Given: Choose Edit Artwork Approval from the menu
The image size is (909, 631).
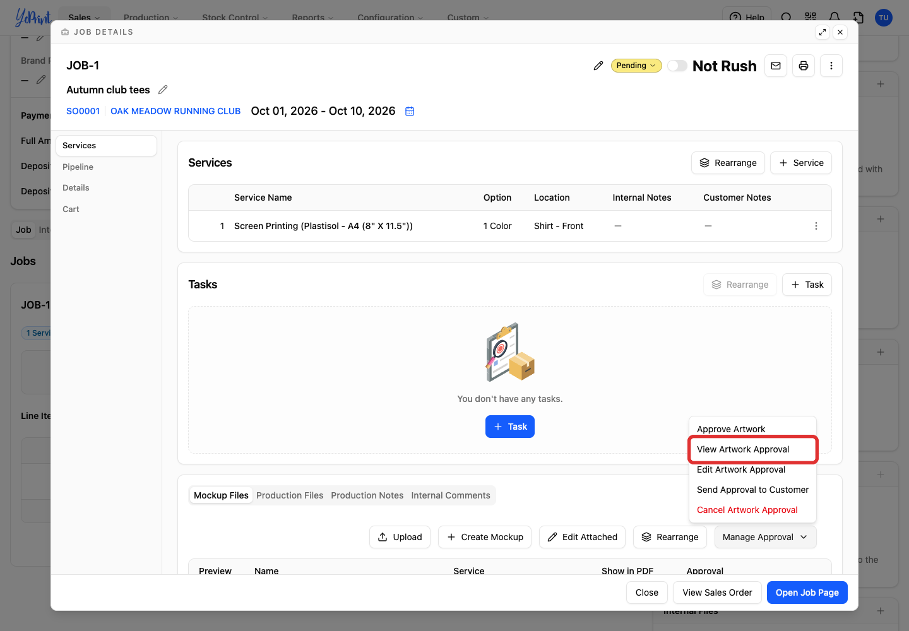Looking at the screenshot, I should pyautogui.click(x=752, y=469).
